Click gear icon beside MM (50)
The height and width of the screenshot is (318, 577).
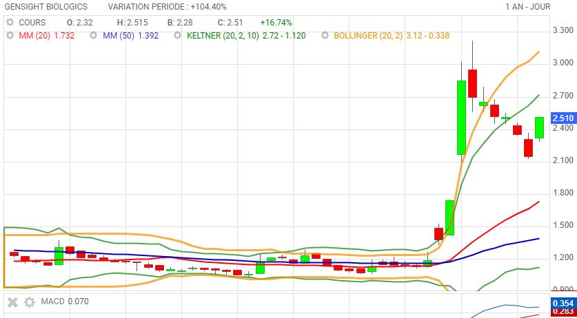tap(94, 35)
